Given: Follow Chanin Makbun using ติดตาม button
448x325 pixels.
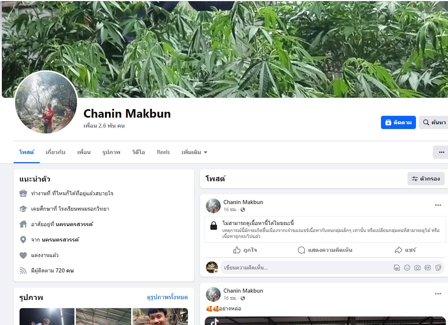Looking at the screenshot, I should pos(398,122).
